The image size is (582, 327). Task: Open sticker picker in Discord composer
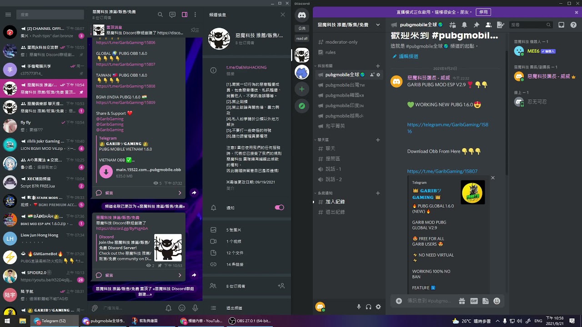coord(485,301)
